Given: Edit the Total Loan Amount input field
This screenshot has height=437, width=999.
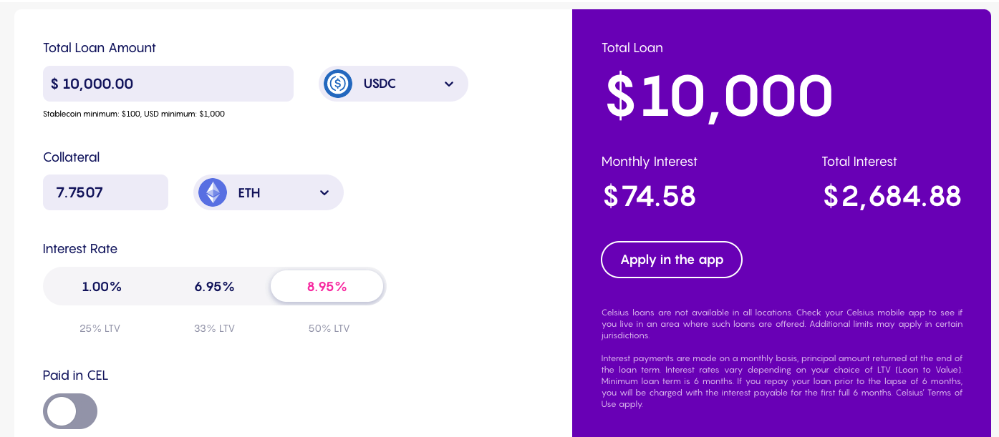Looking at the screenshot, I should (168, 83).
